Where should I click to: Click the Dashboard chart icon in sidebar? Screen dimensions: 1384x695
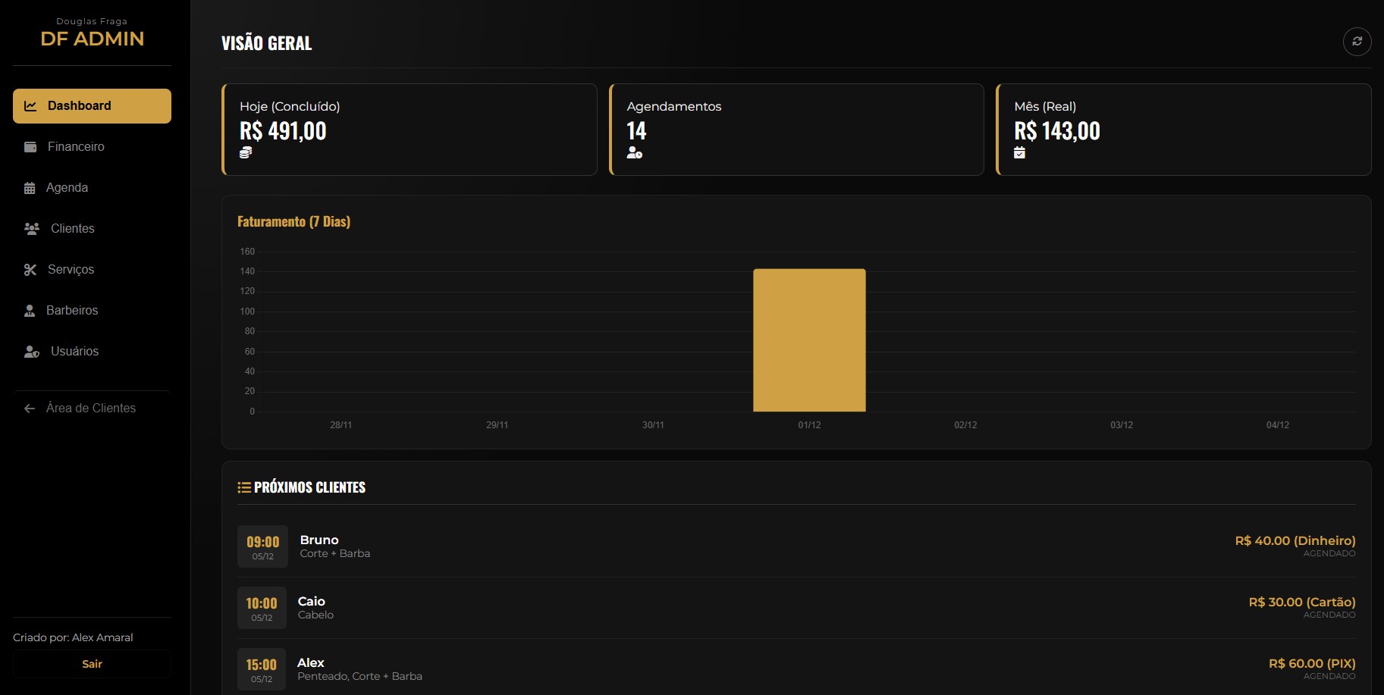click(30, 106)
